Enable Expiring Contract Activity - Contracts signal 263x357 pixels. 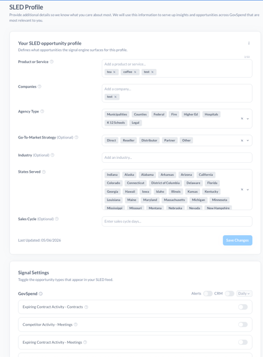click(x=243, y=307)
